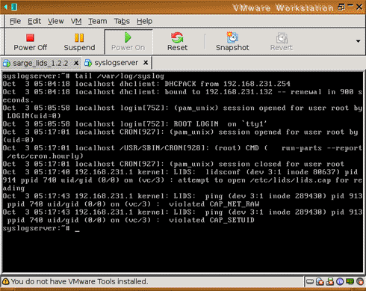Open the Tabs menu
366x291 pixels.
tap(122, 21)
